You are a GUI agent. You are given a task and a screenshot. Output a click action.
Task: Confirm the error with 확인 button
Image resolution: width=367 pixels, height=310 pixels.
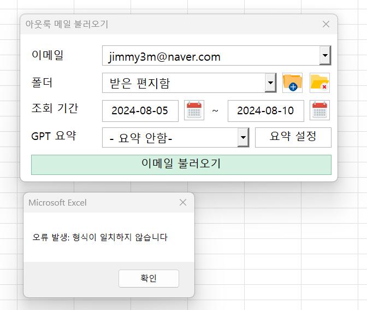[x=149, y=278]
